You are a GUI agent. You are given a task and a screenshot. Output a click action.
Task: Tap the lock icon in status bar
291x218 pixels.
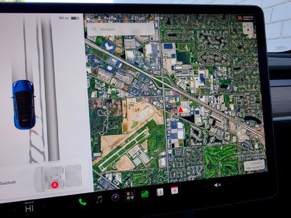tap(88, 19)
